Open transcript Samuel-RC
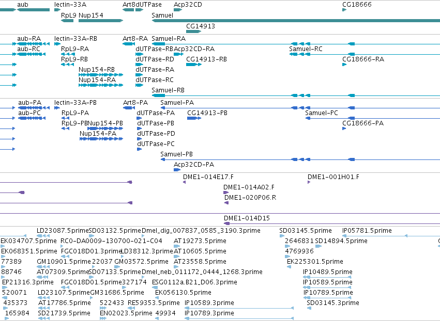 [x=306, y=49]
